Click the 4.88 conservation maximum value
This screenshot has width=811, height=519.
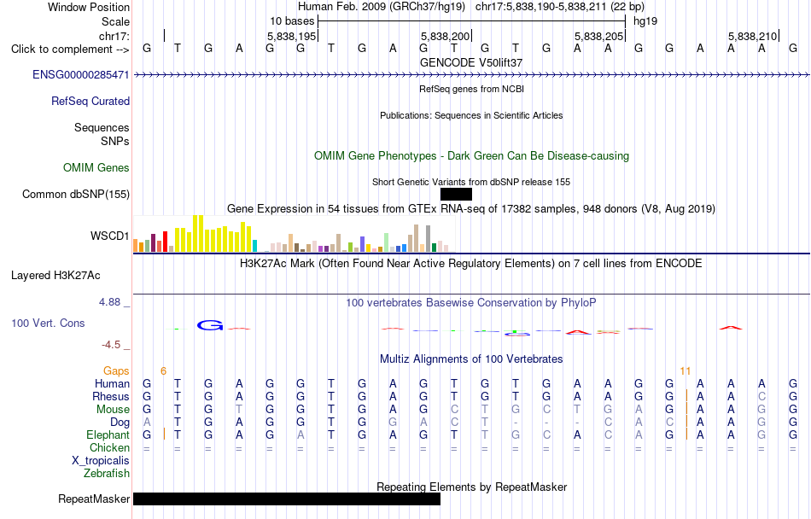tap(109, 302)
